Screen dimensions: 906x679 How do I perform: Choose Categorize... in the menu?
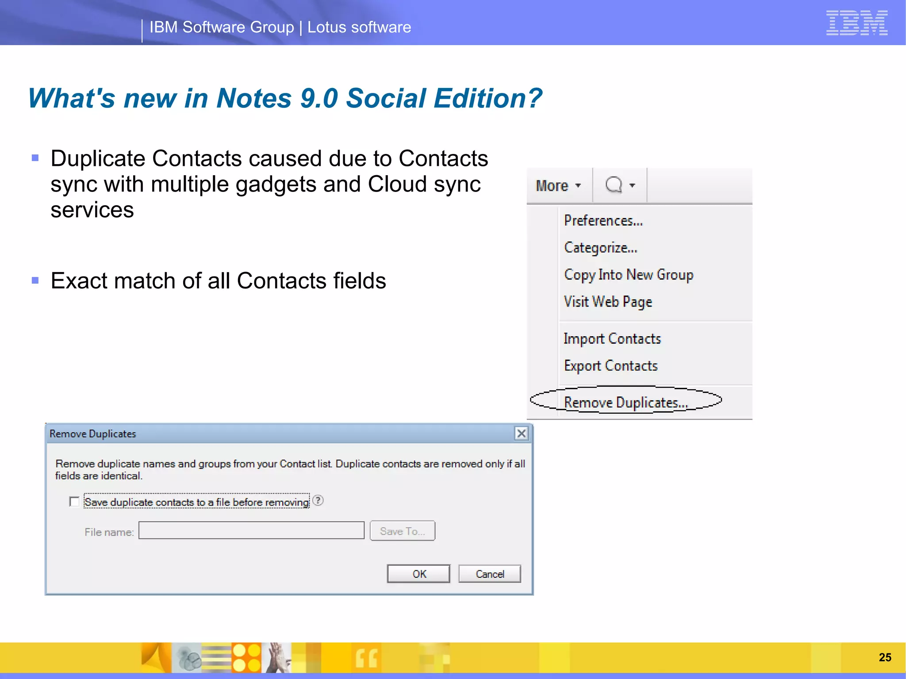[601, 248]
